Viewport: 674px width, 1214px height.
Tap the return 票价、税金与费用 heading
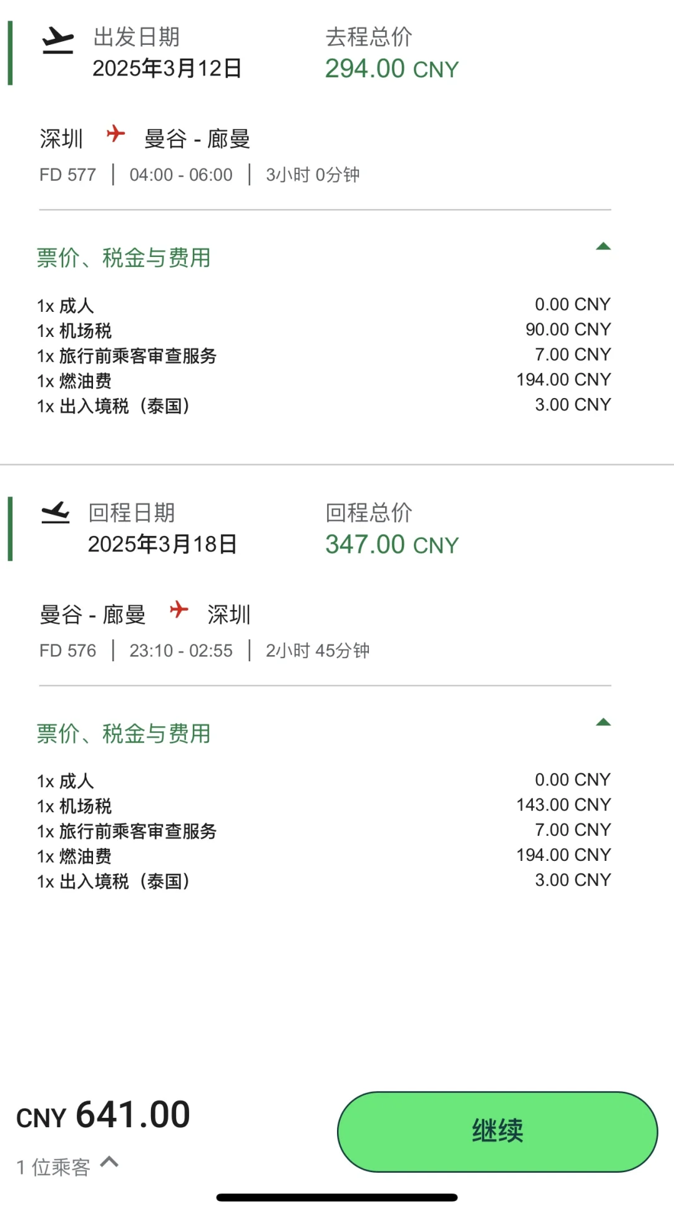click(x=124, y=734)
